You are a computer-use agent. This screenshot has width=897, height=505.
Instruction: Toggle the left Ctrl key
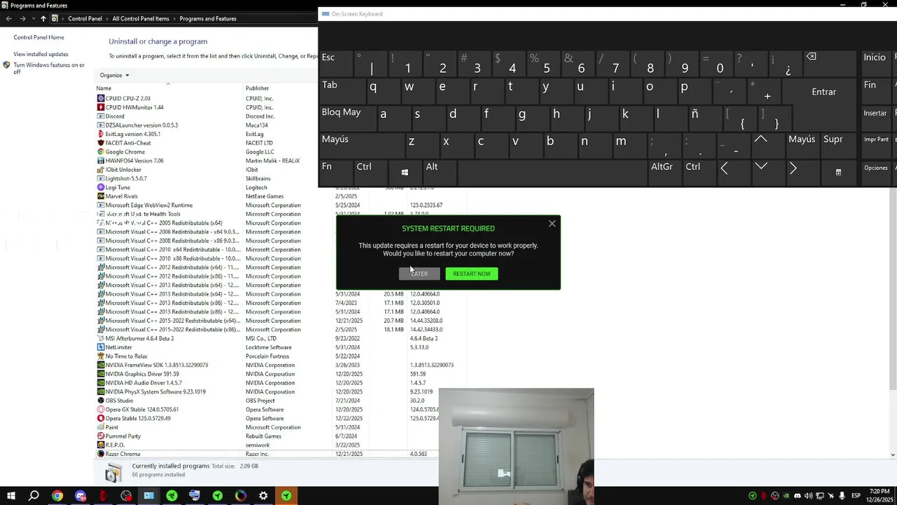click(x=370, y=173)
